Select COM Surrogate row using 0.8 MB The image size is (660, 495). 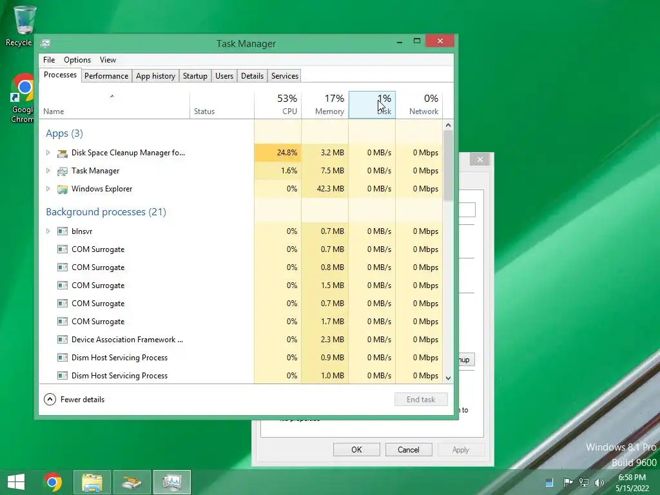coord(241,267)
